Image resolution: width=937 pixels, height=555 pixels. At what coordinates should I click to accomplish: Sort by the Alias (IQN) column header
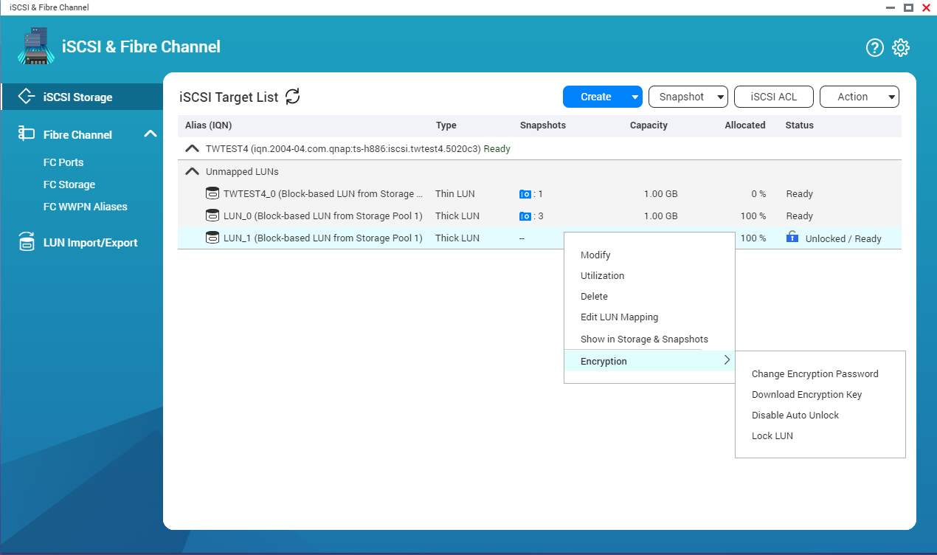tap(208, 125)
